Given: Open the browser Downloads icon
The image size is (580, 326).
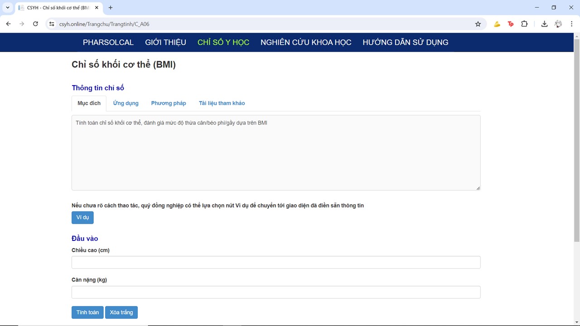Looking at the screenshot, I should click(x=544, y=24).
